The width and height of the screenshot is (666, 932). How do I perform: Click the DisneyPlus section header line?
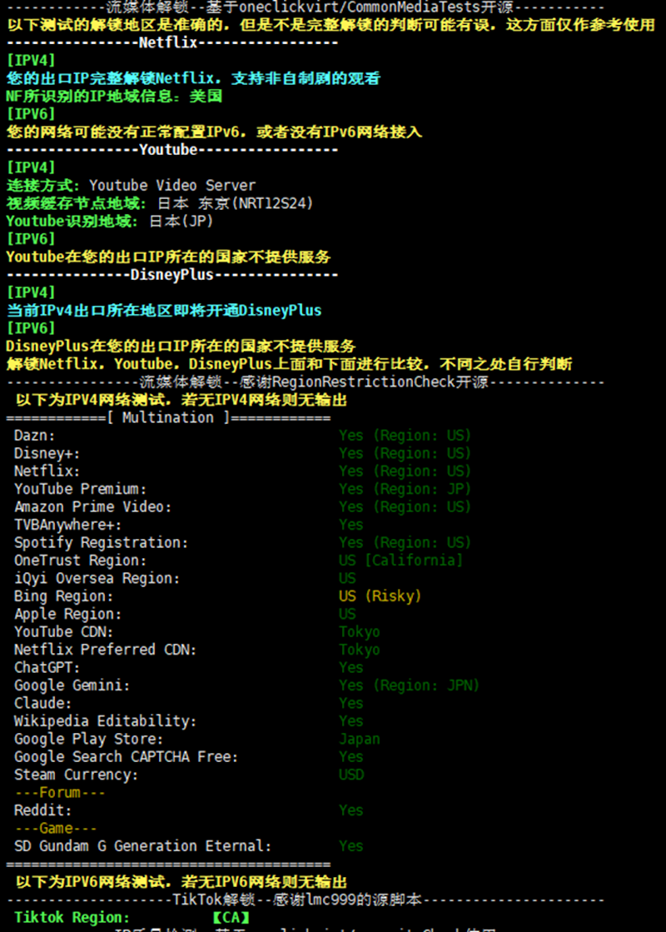coord(172,275)
